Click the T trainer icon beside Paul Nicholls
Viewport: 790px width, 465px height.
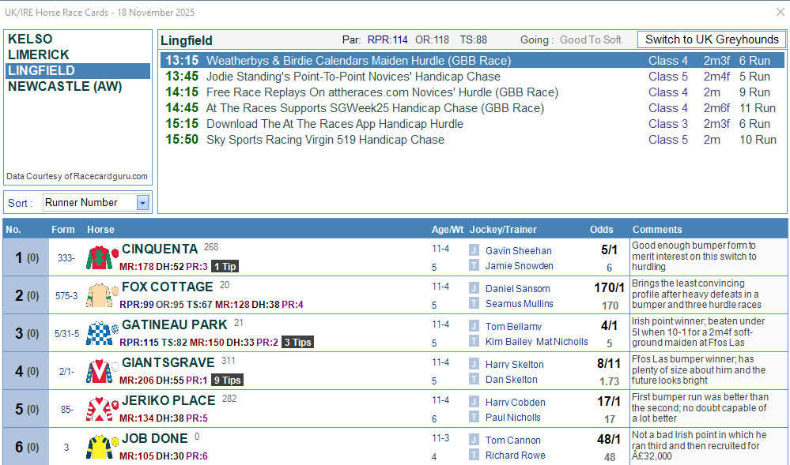(x=474, y=417)
